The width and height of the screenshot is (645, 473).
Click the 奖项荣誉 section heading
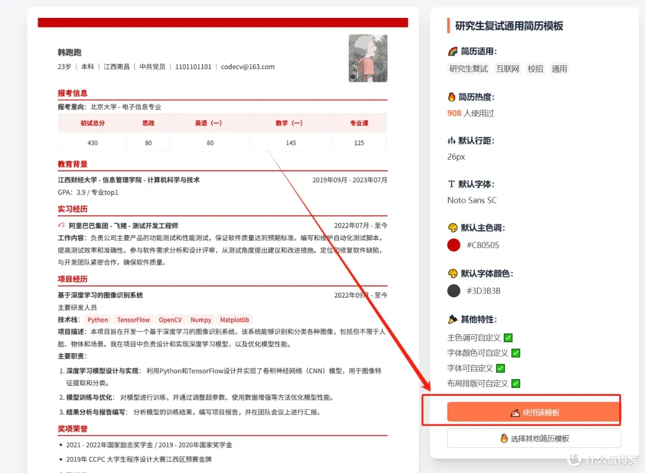point(72,429)
